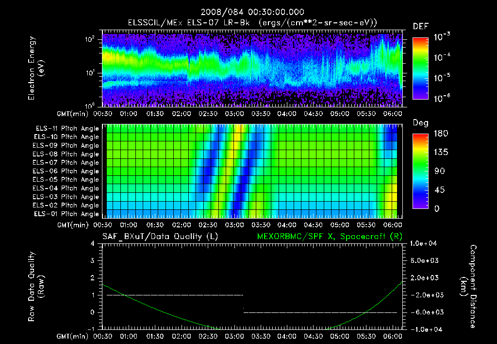This screenshot has height=344, width=497.
Task: Select the 'ELS-09 Pitch Angle' row label
Action: coord(66,146)
